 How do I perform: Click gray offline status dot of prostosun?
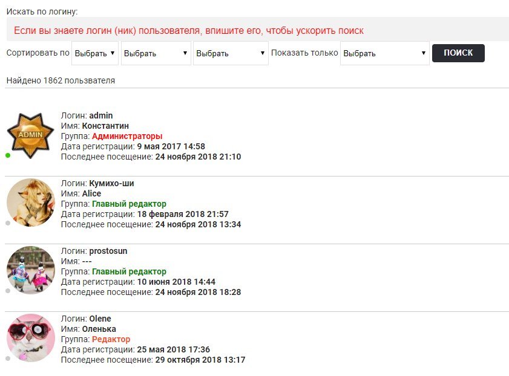(8, 291)
